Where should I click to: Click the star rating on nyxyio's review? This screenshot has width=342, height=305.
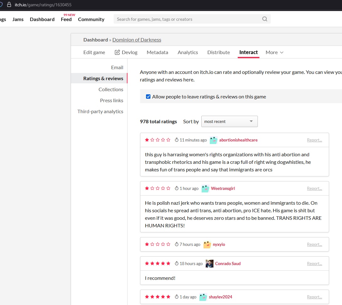[x=157, y=244]
